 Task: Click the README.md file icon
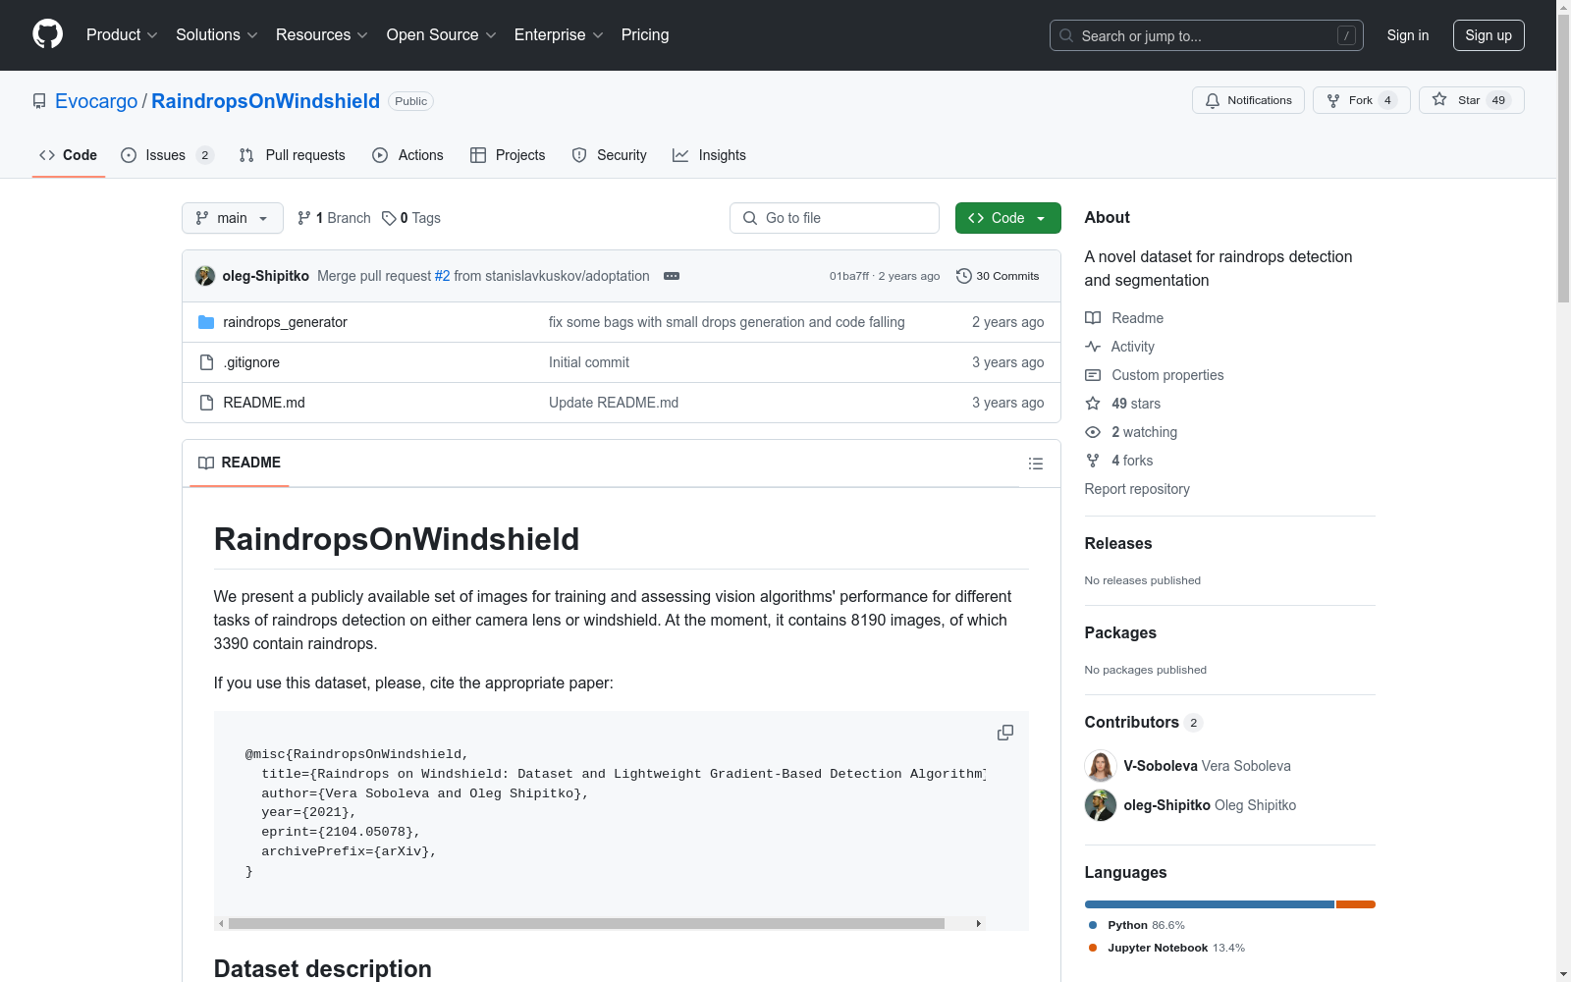(206, 403)
